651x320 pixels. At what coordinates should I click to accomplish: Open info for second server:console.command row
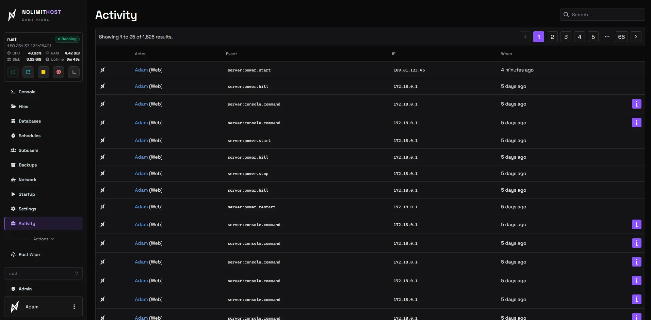tap(636, 123)
